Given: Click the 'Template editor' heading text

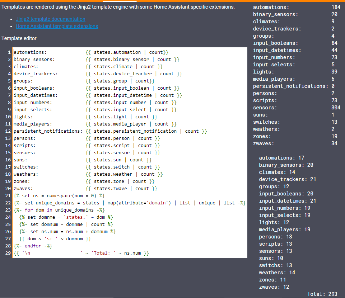Looking at the screenshot, I should [19, 38].
